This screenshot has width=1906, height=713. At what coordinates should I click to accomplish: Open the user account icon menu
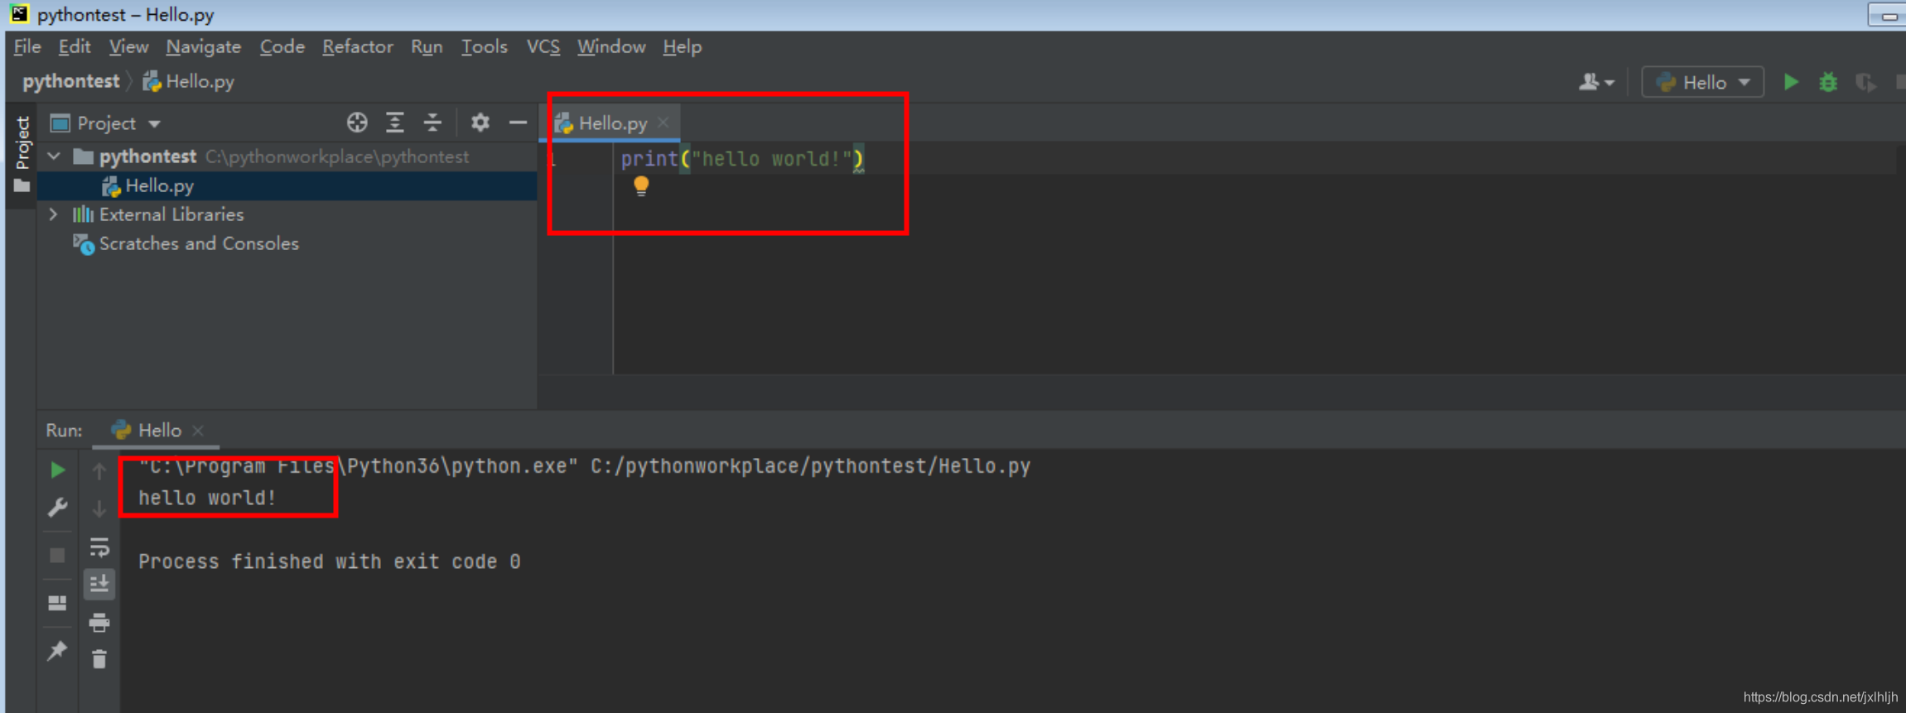(1596, 82)
